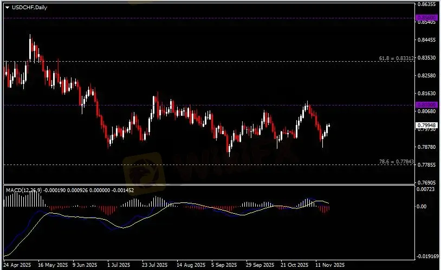Click the 24 Apr 2025 date label
The image size is (441, 270).
18,266
